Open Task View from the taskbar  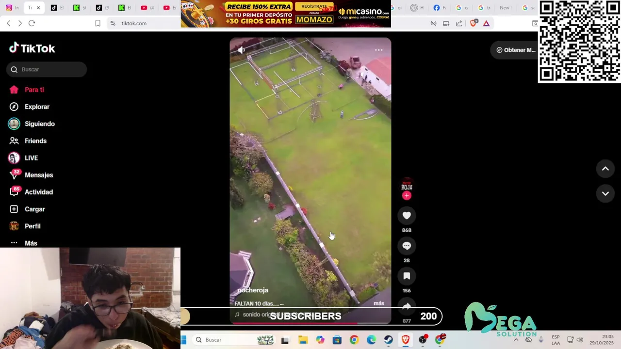[x=285, y=340]
